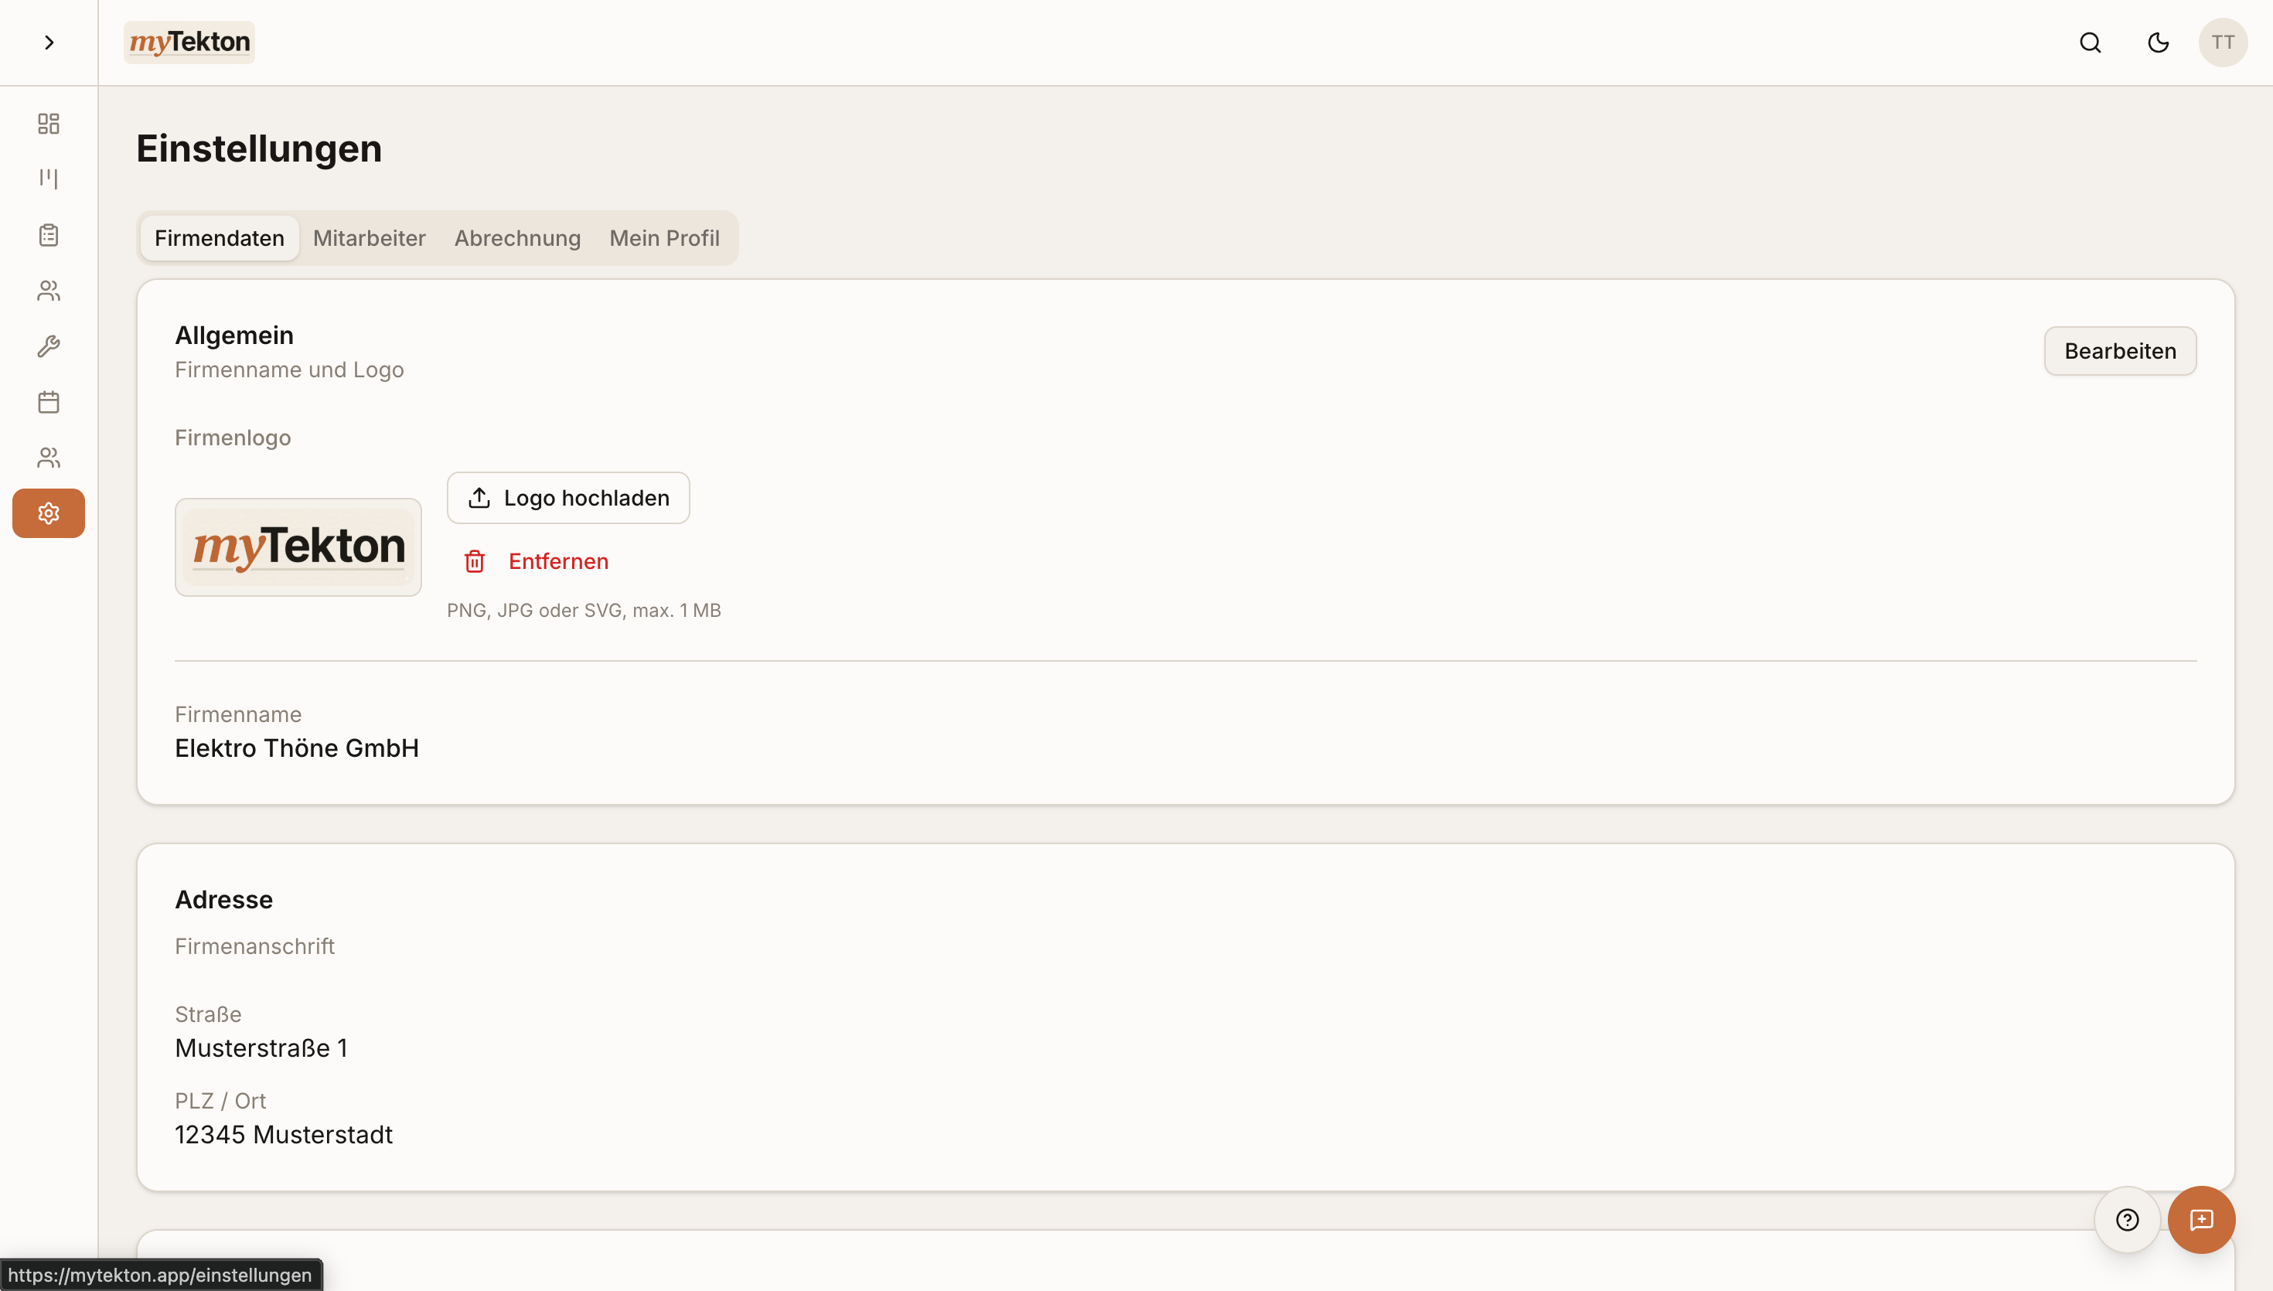Open the clipboard list sidebar icon
The height and width of the screenshot is (1291, 2273).
49,235
